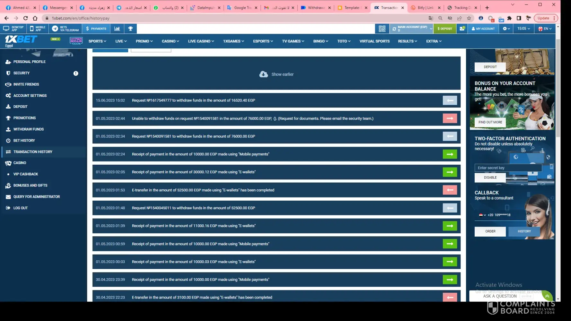Expand the settings gear dropdown
Screen dimensions: 571x321
tap(506, 29)
